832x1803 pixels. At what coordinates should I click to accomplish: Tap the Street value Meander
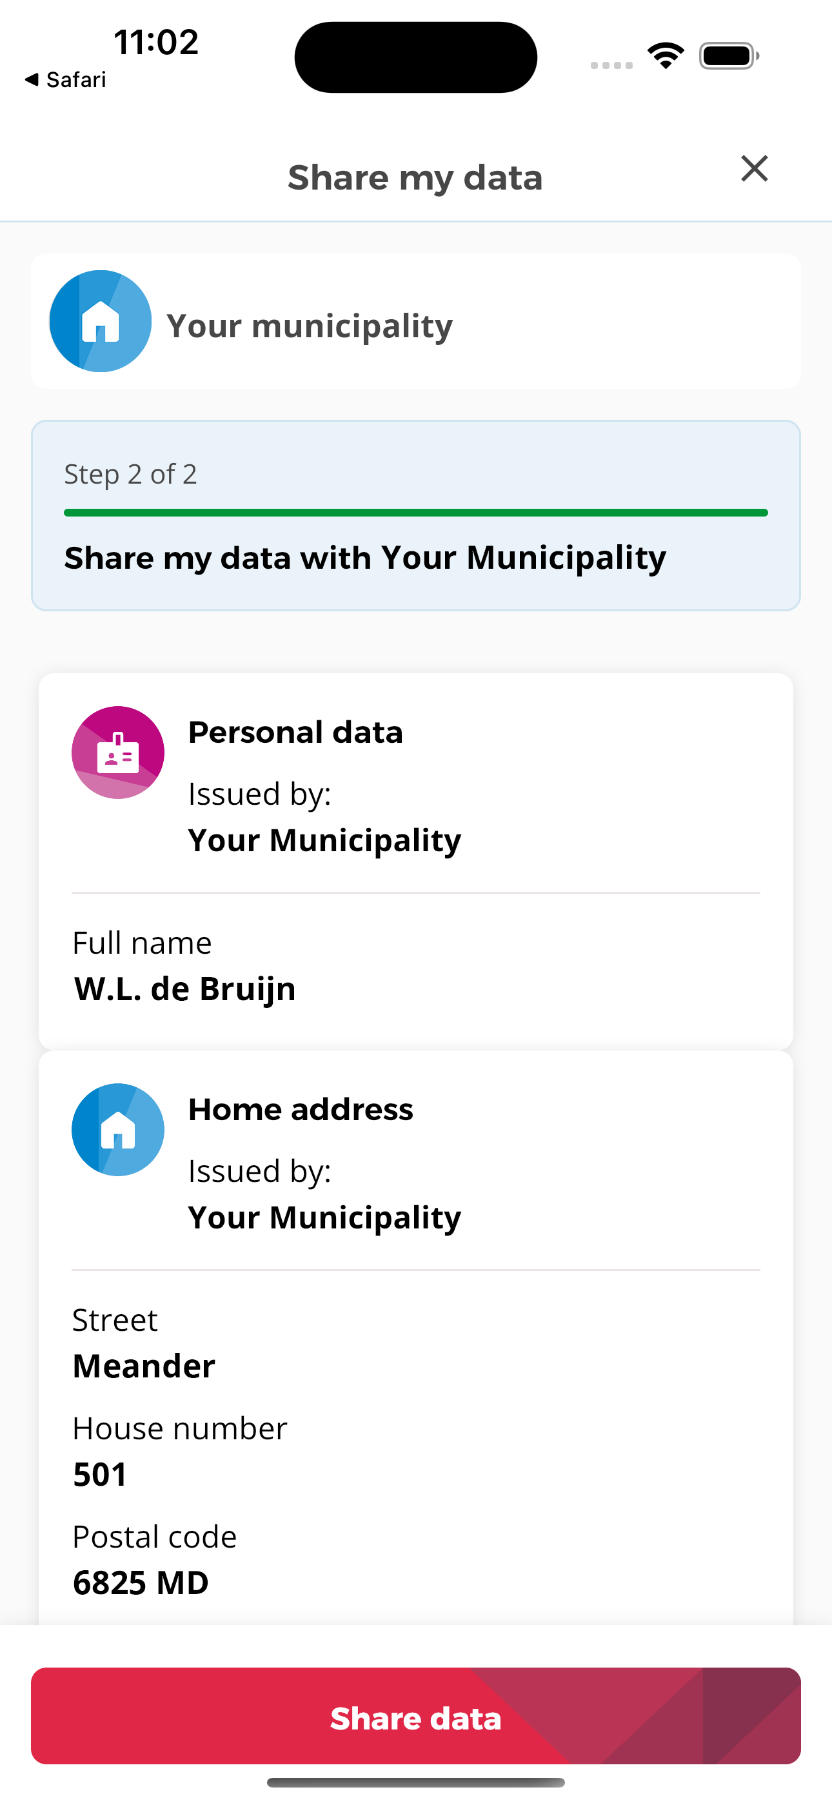point(144,1366)
